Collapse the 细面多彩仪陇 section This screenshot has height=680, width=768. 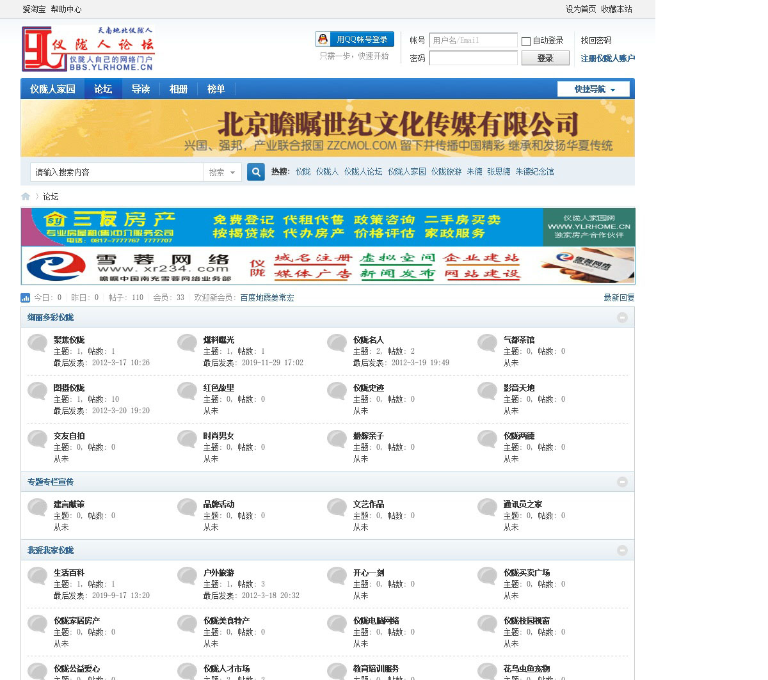622,317
